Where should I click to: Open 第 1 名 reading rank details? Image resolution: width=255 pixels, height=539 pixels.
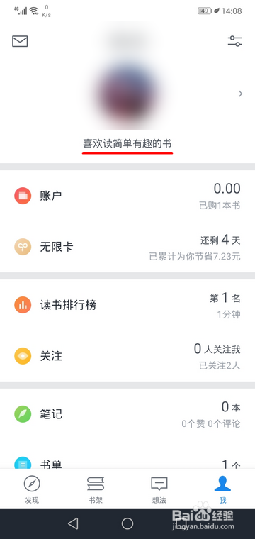[x=225, y=299]
